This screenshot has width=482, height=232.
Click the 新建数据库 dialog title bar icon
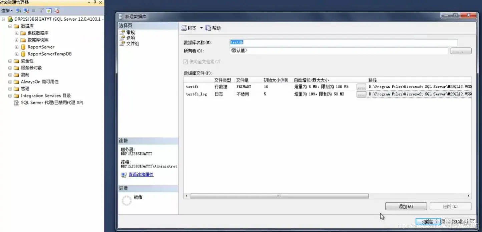(121, 16)
